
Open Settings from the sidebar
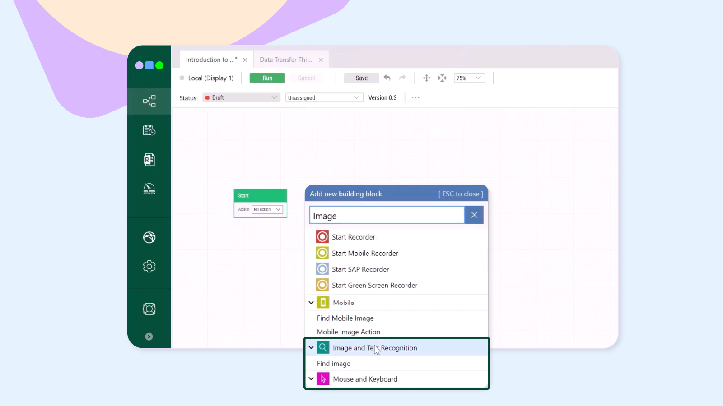click(x=149, y=266)
